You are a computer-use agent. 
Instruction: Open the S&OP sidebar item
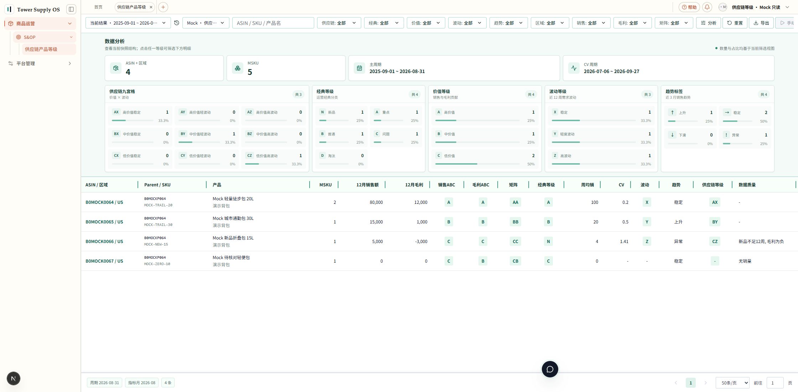click(45, 37)
